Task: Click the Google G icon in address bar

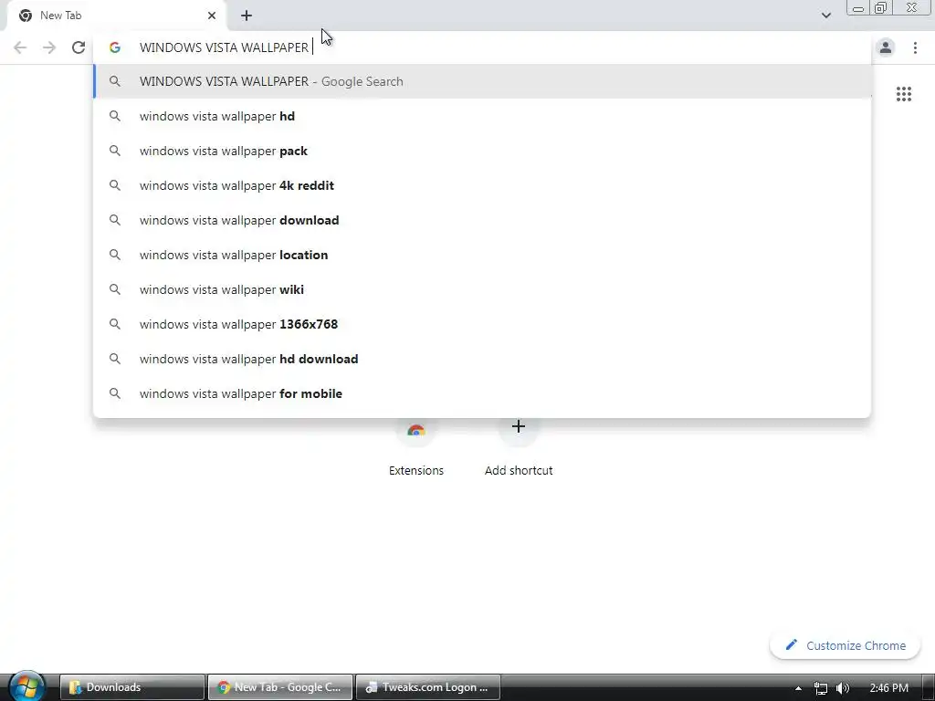Action: click(114, 47)
